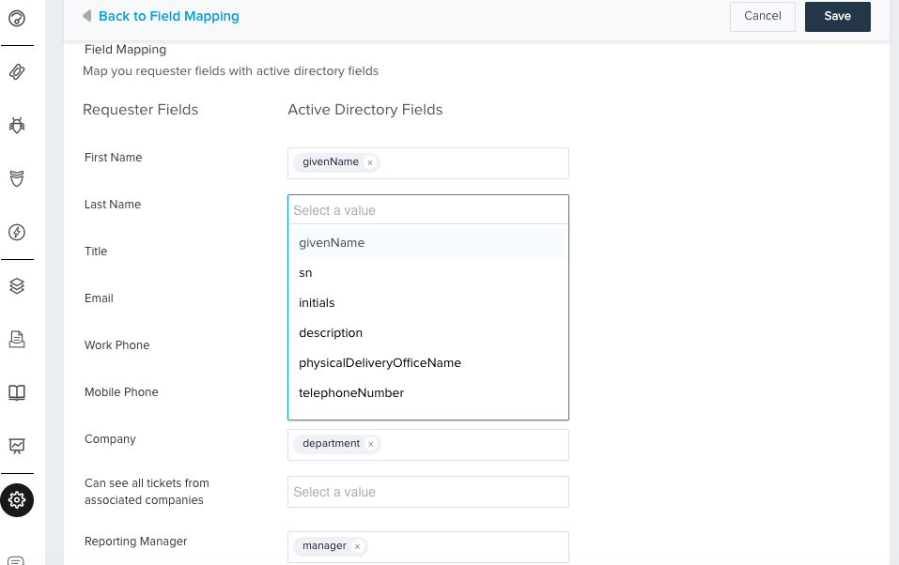The height and width of the screenshot is (565, 899).
Task: Choose telephoneNumber from the dropdown list
Action: click(428, 393)
